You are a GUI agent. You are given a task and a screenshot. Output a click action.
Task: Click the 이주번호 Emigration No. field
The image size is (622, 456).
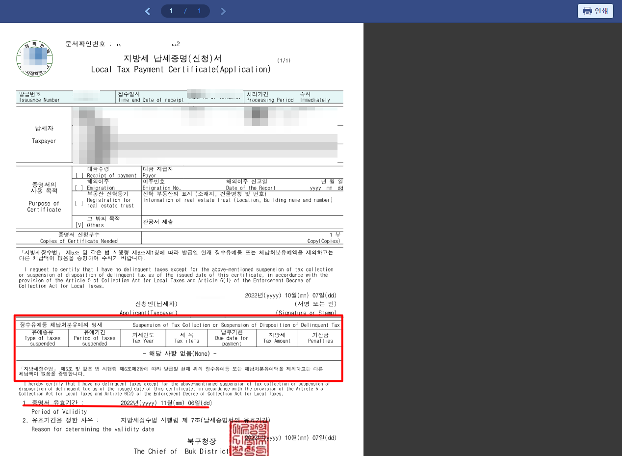pos(161,185)
